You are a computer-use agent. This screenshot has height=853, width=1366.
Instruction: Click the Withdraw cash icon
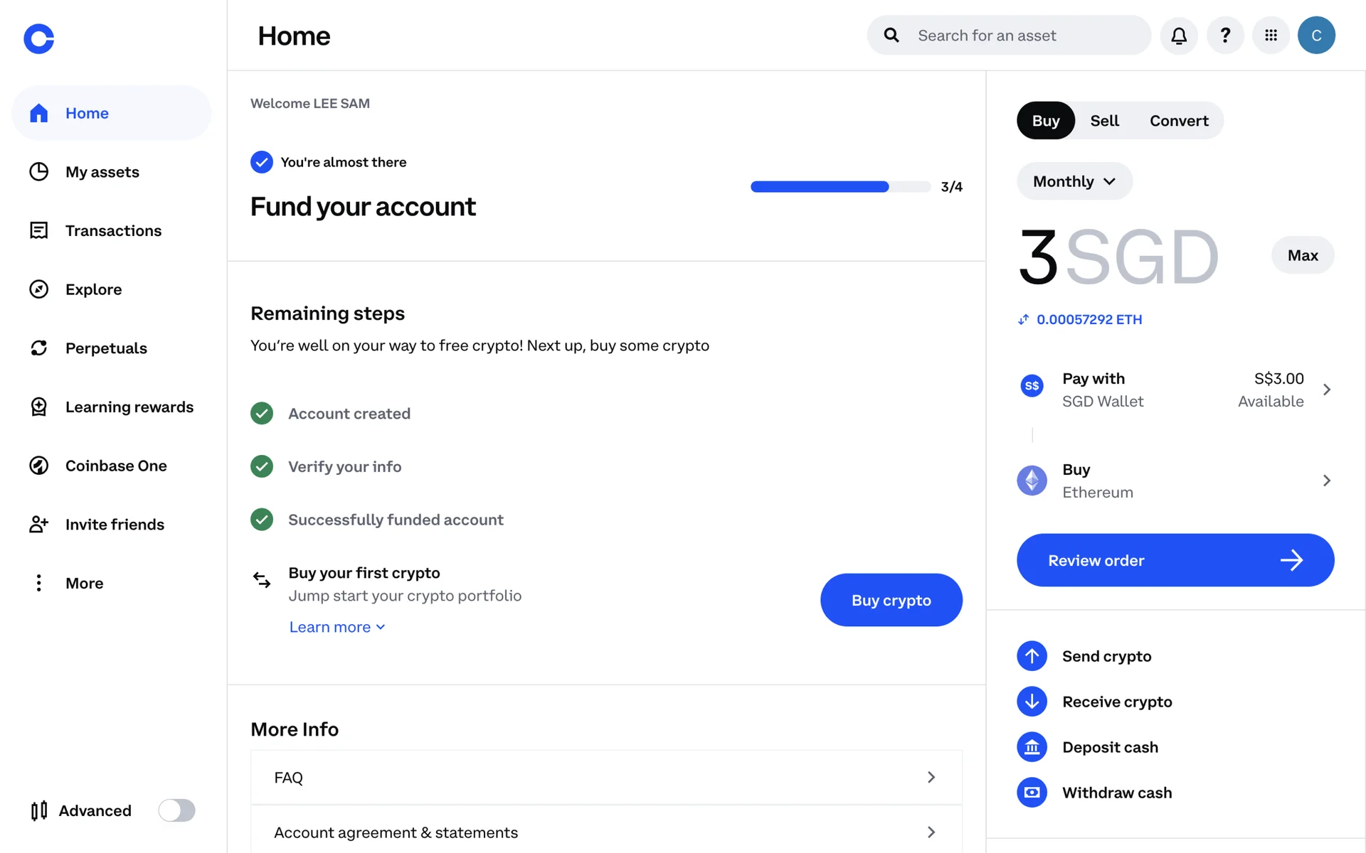tap(1032, 793)
